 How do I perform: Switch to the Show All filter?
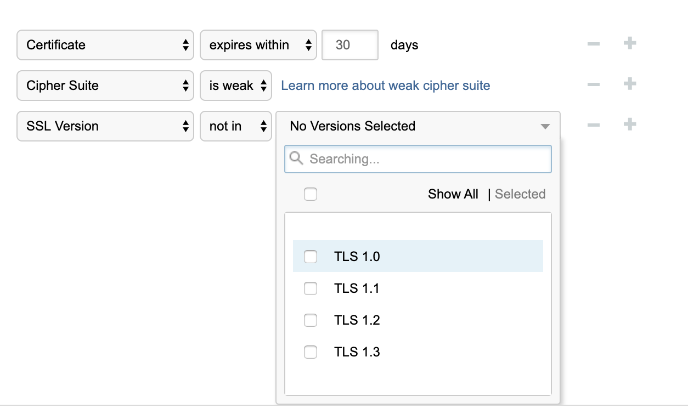coord(453,194)
